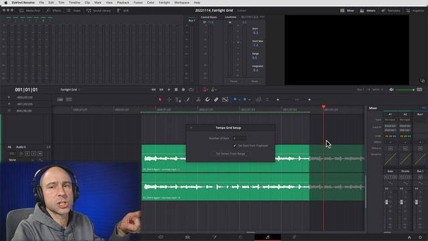Click the second timeline view layout icon

pyautogui.click(x=69, y=100)
